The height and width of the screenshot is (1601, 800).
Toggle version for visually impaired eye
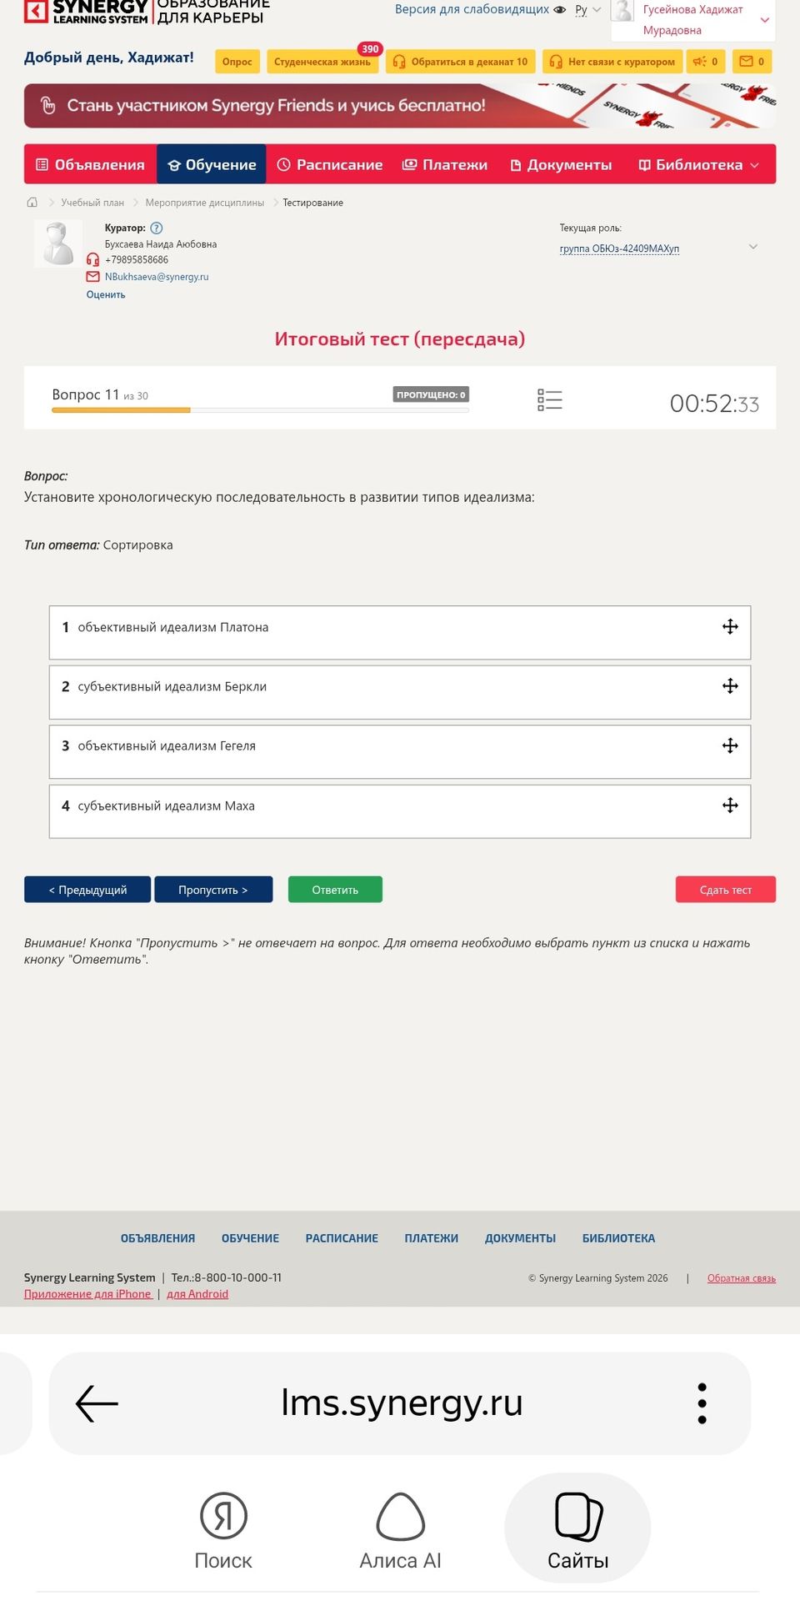(560, 10)
